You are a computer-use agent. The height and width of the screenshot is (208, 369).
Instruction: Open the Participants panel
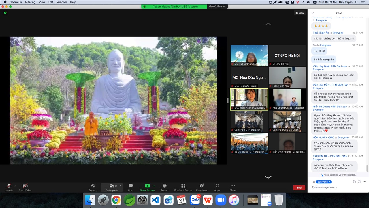click(112, 187)
